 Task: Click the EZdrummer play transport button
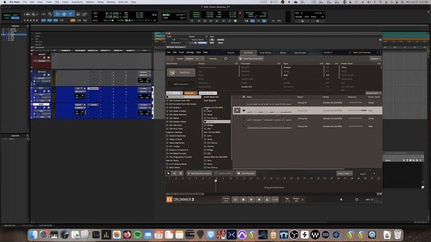pyautogui.click(x=251, y=200)
